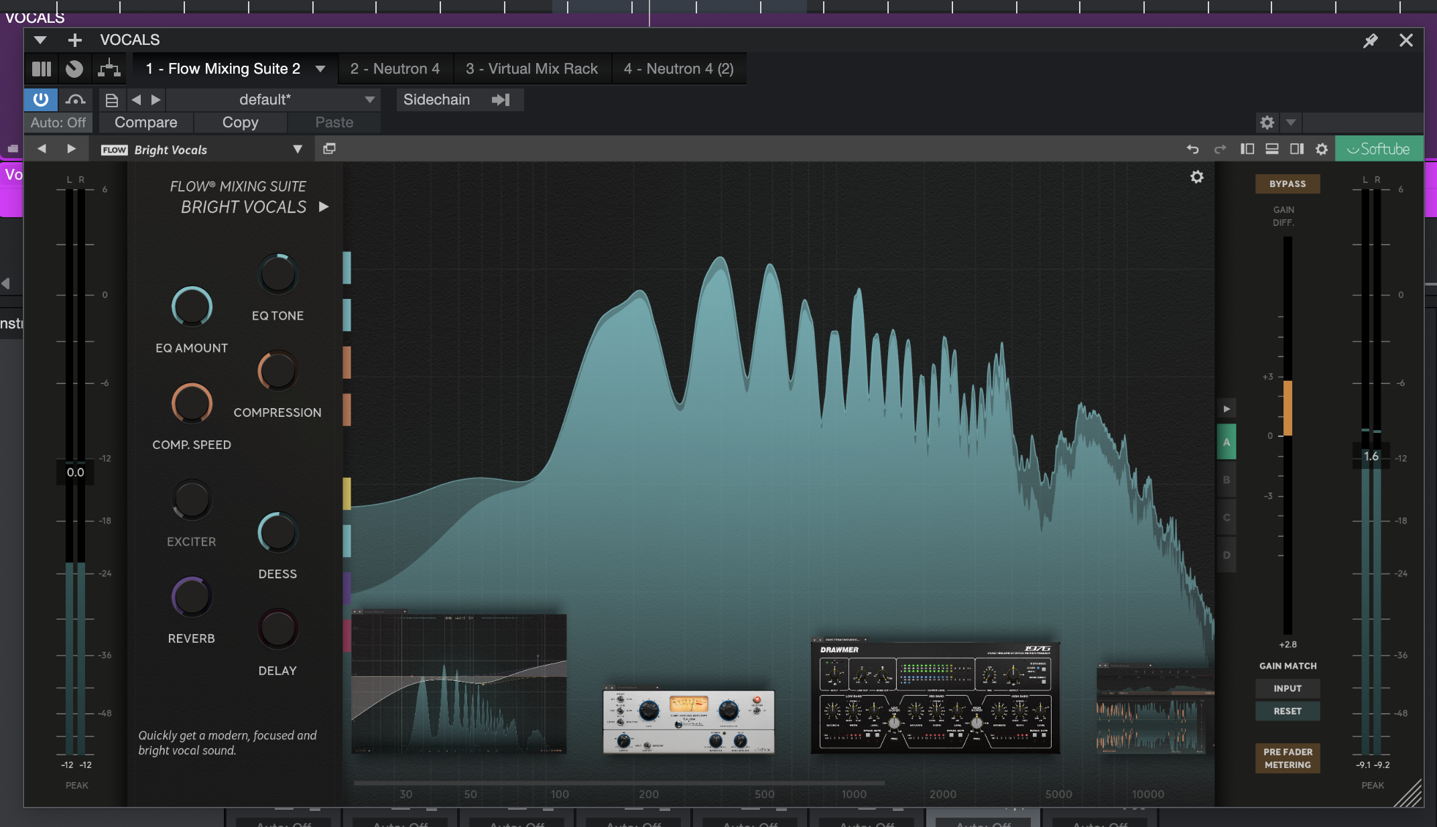
Task: Switch to the 2 - Neutron 4 tab
Action: pyautogui.click(x=394, y=68)
